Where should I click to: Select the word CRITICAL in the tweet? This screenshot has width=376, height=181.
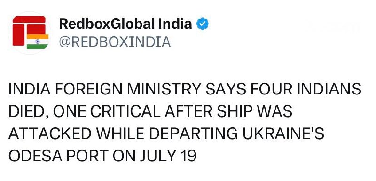coord(125,111)
